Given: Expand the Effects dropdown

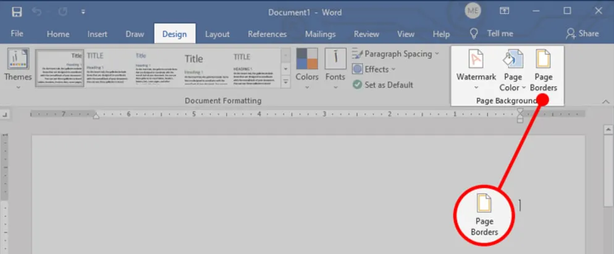Looking at the screenshot, I should (374, 69).
